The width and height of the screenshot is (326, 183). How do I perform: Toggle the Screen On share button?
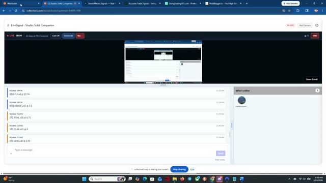click(68, 36)
